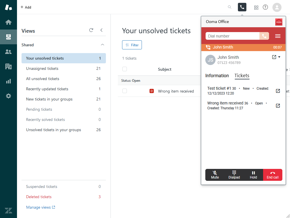The width and height of the screenshot is (290, 218).
Task: Collapse the Views sidebar panel
Action: pos(101,30)
